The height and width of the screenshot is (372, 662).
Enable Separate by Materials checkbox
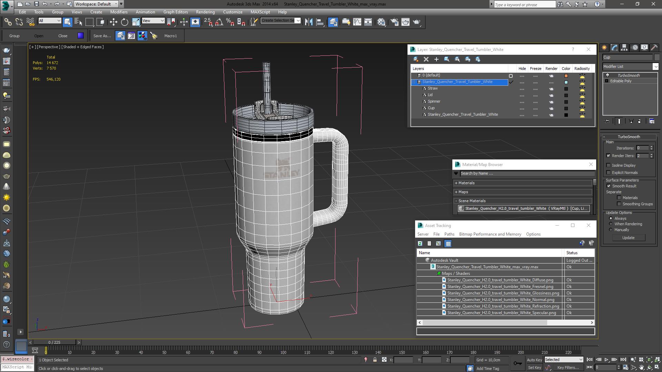619,198
